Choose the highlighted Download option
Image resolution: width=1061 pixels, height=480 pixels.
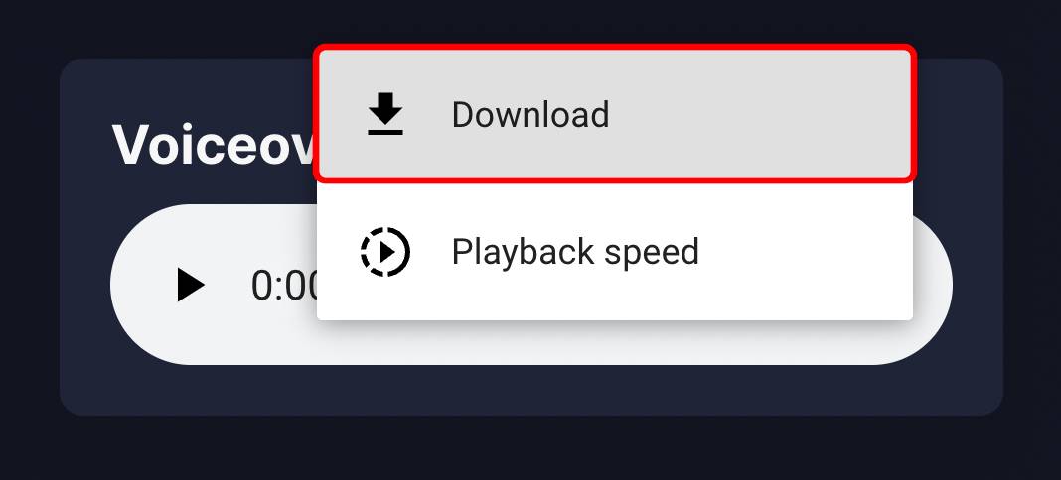click(x=614, y=114)
